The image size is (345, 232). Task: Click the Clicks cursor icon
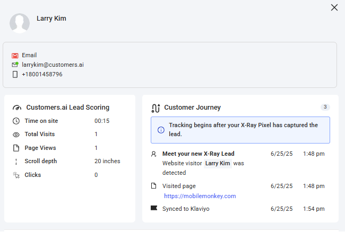tap(16, 175)
